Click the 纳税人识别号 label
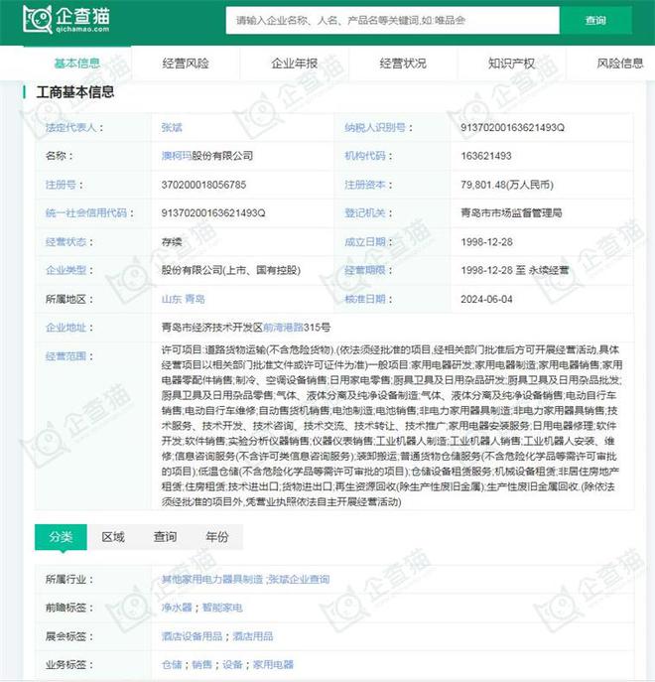 tap(375, 127)
